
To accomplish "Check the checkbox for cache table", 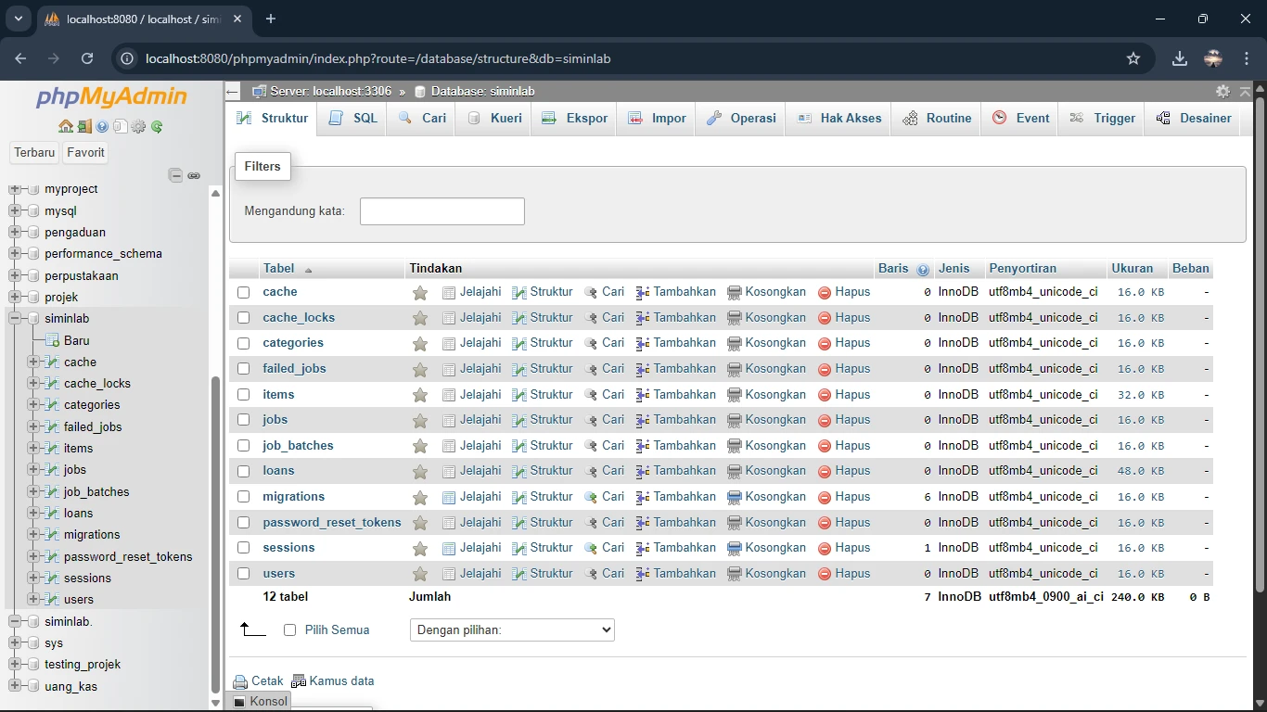I will pos(244,293).
